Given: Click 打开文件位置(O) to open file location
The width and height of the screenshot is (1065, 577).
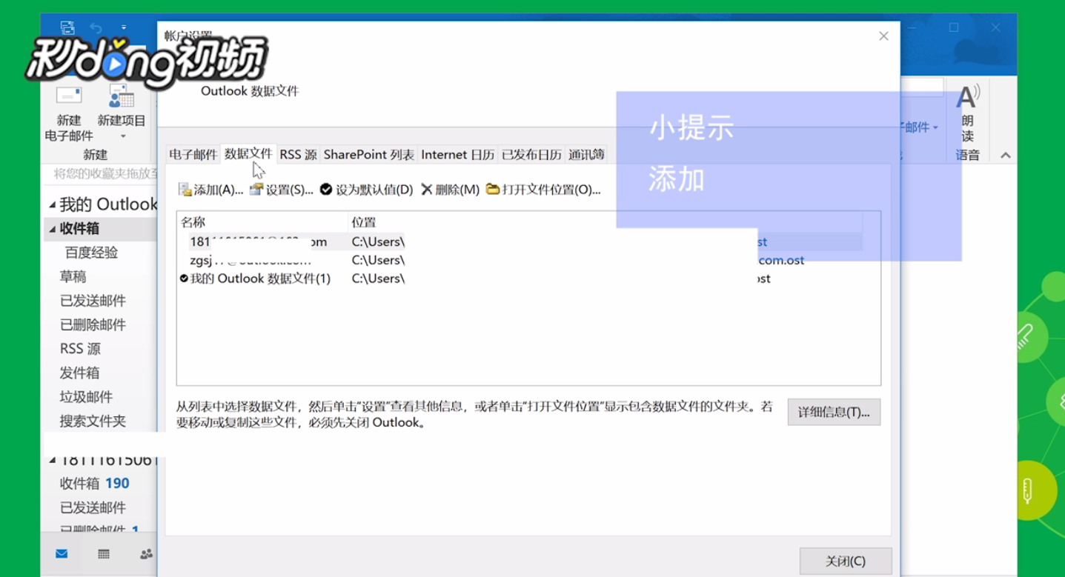Looking at the screenshot, I should [543, 190].
